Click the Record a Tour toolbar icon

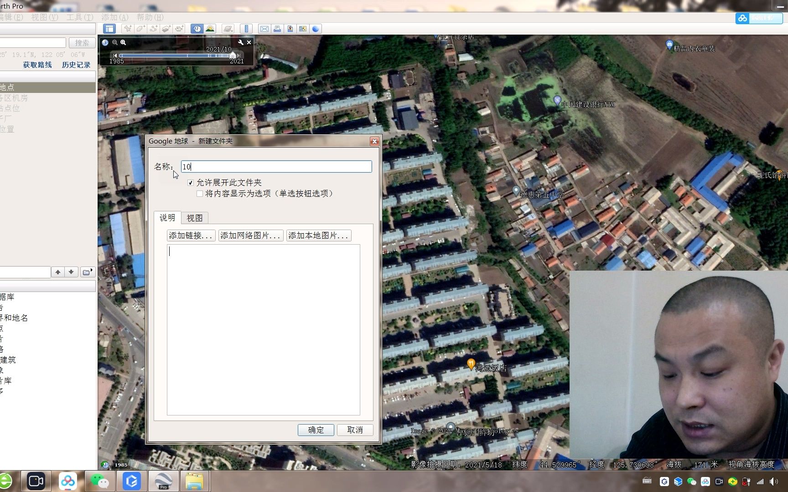(x=180, y=29)
